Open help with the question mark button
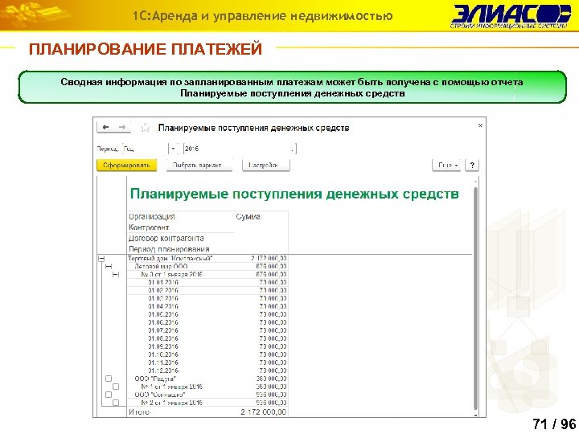This screenshot has width=579, height=434. (x=472, y=166)
